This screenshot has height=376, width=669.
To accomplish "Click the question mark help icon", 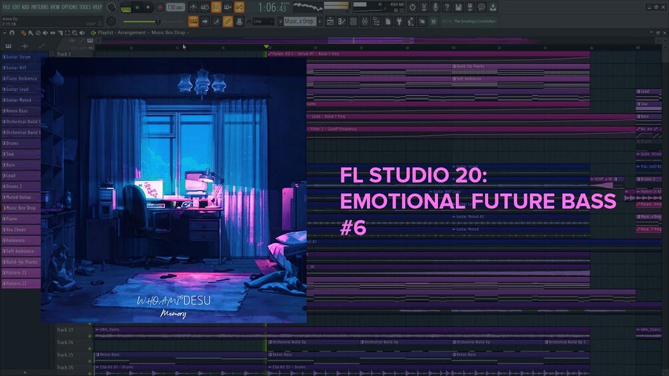I will click(447, 7).
